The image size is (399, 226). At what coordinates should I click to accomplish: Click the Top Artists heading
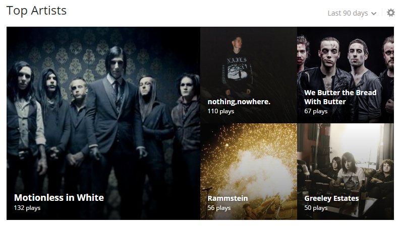point(36,11)
